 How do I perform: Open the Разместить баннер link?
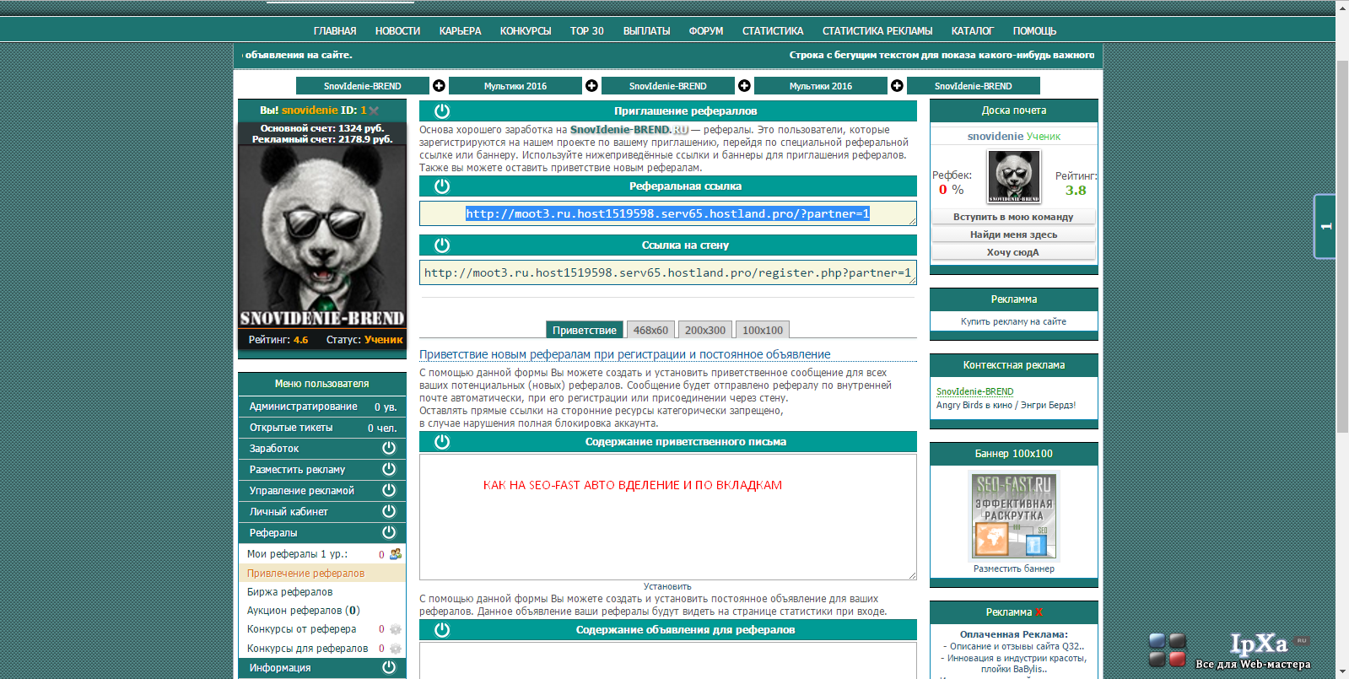click(x=1013, y=569)
